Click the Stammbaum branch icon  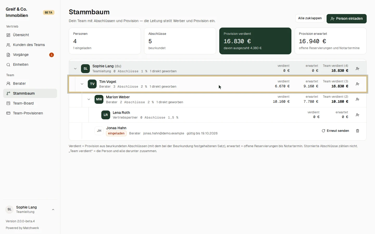[x=8, y=94]
